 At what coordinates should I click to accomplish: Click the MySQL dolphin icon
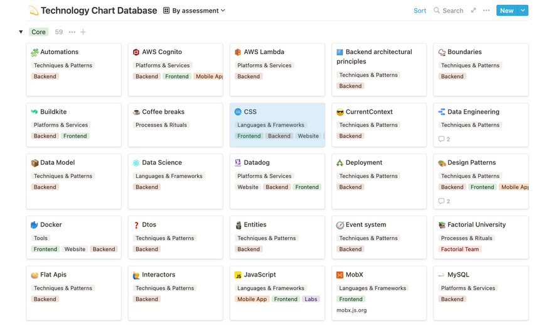[442, 275]
